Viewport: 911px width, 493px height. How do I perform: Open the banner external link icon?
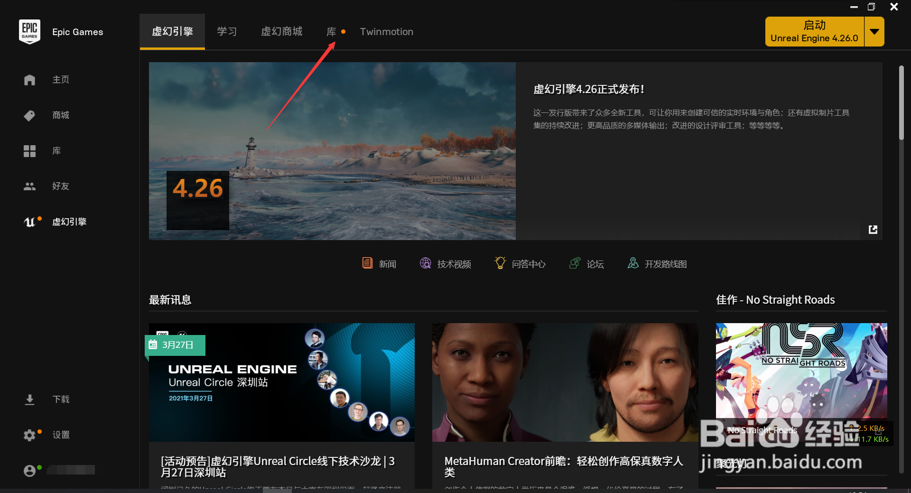pos(873,230)
